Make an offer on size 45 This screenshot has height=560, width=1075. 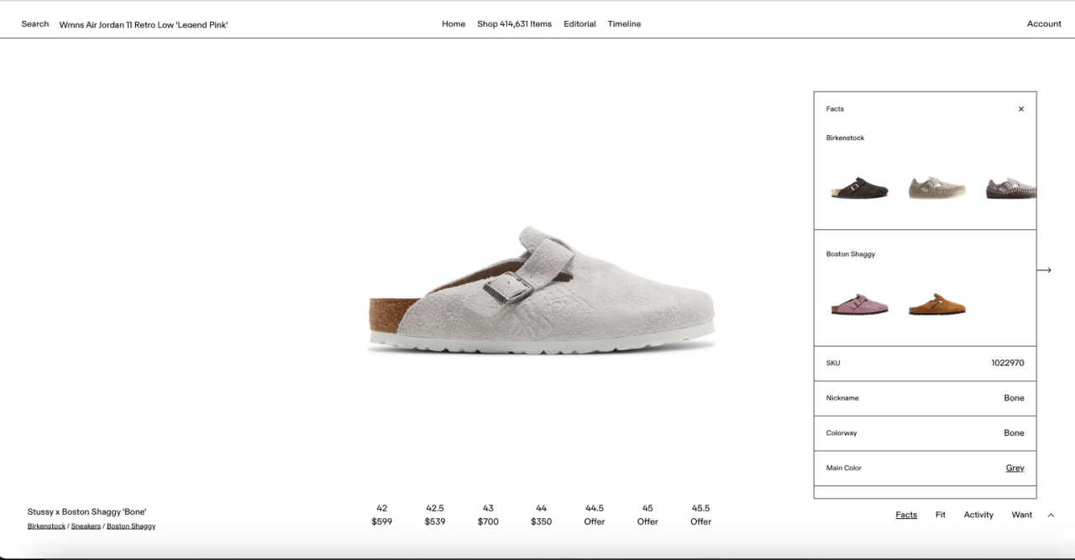pos(648,515)
